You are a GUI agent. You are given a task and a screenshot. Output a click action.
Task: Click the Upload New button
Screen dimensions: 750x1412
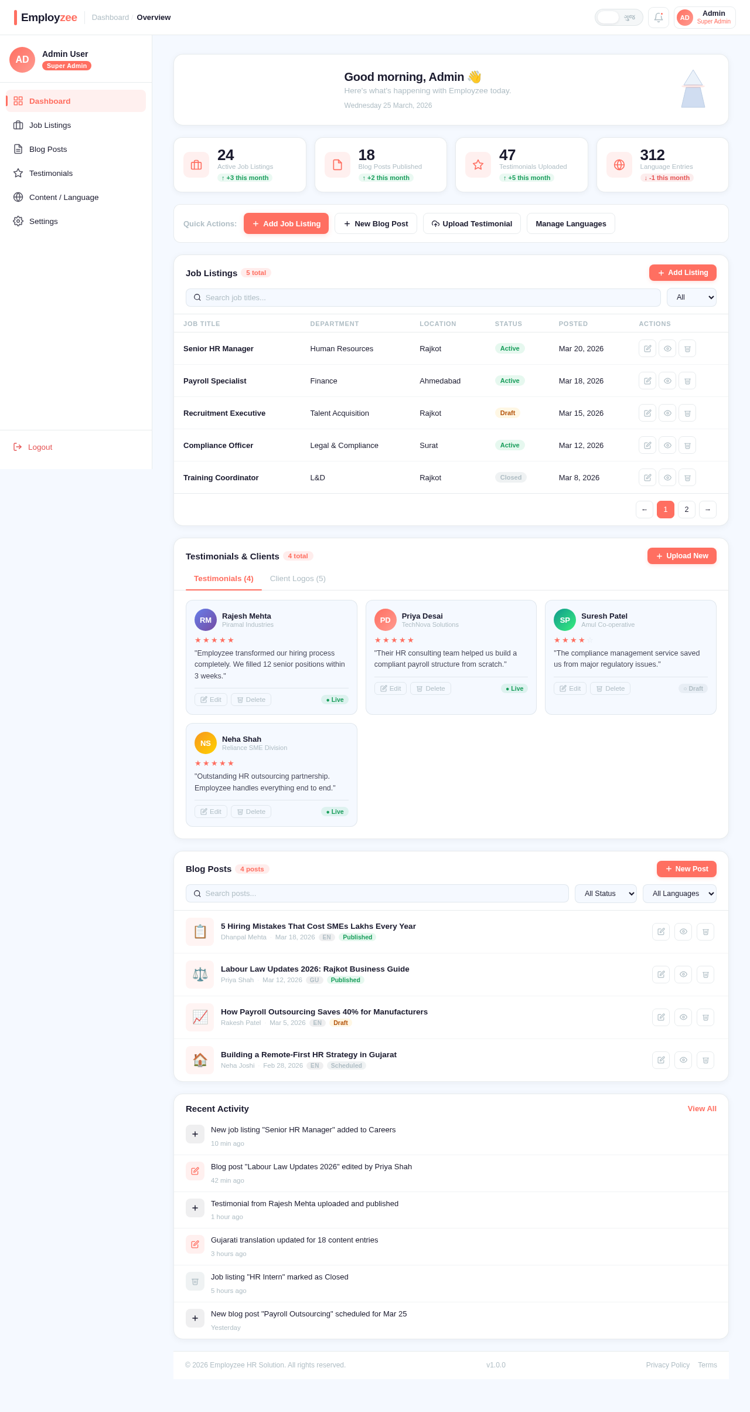tap(682, 556)
